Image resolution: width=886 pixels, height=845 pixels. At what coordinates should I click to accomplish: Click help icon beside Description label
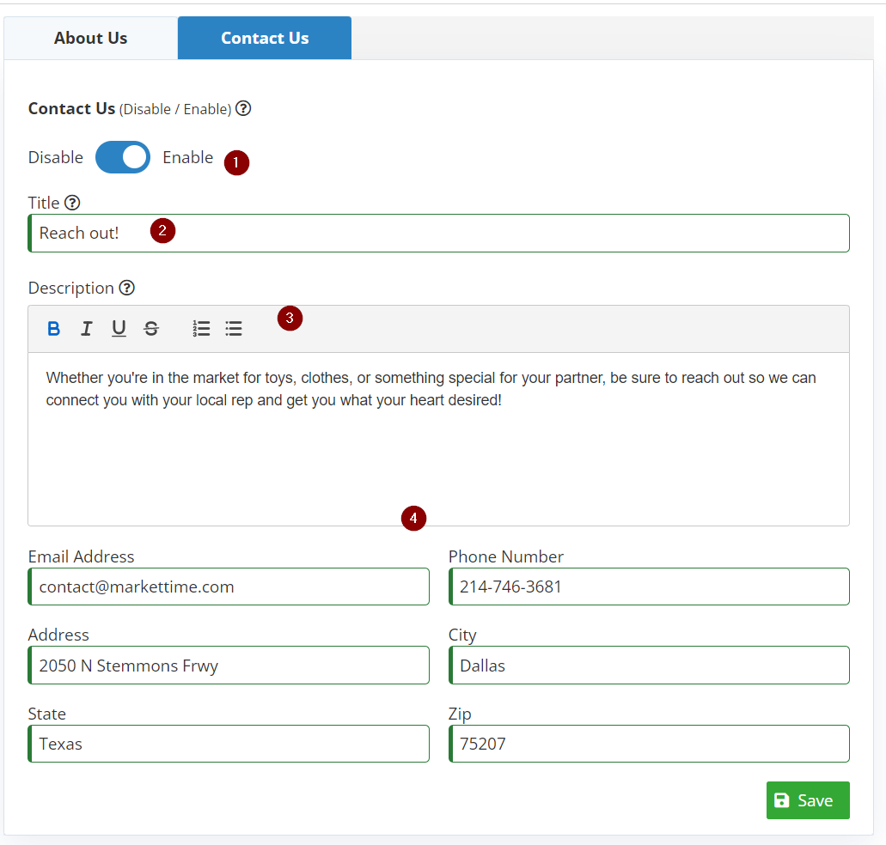point(126,289)
